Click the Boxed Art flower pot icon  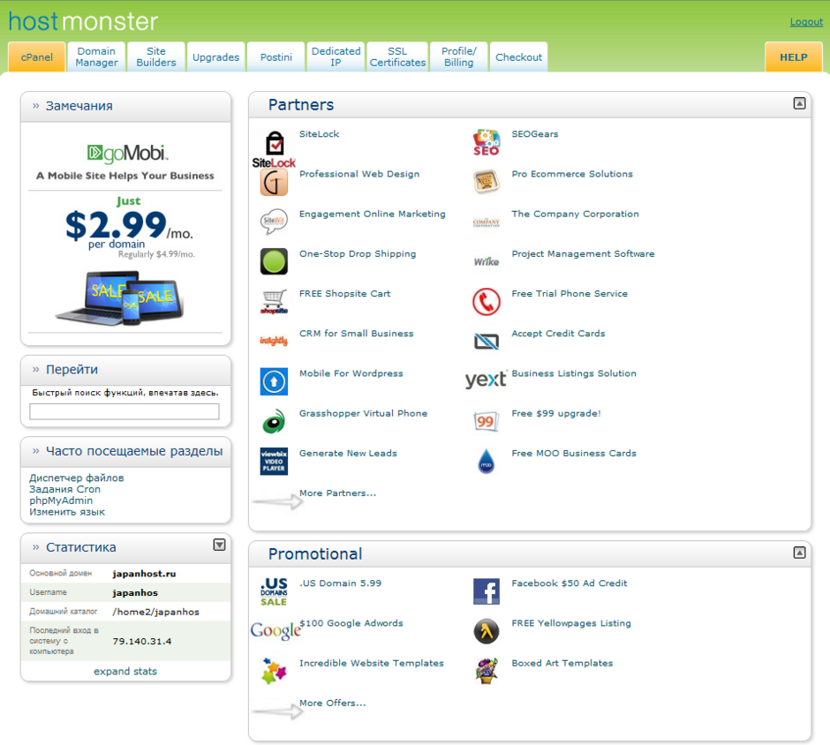pos(486,671)
